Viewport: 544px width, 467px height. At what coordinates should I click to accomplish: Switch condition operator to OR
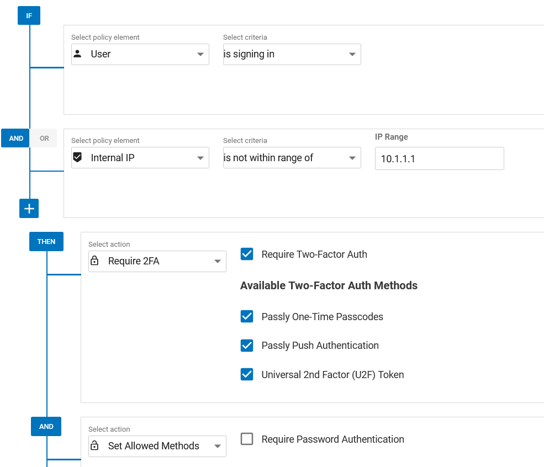[44, 139]
